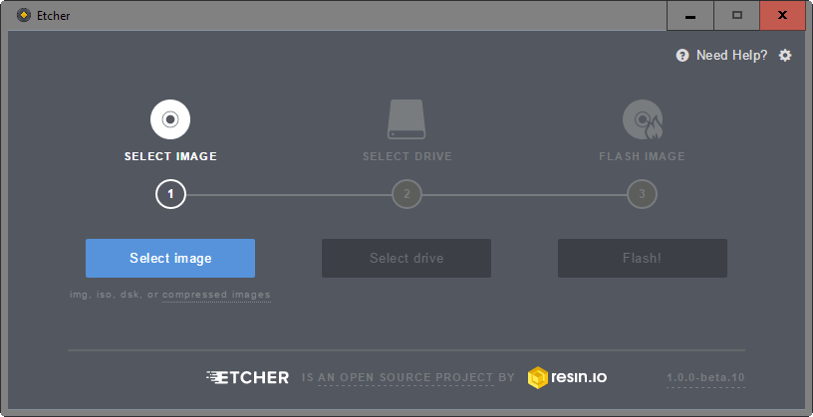Image resolution: width=813 pixels, height=417 pixels.
Task: Minimize the Etcher window
Action: click(x=689, y=15)
